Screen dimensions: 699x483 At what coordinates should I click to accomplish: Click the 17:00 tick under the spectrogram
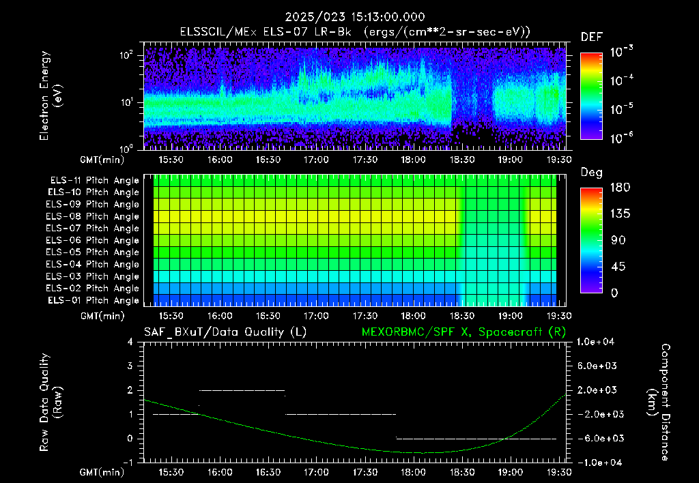point(317,160)
